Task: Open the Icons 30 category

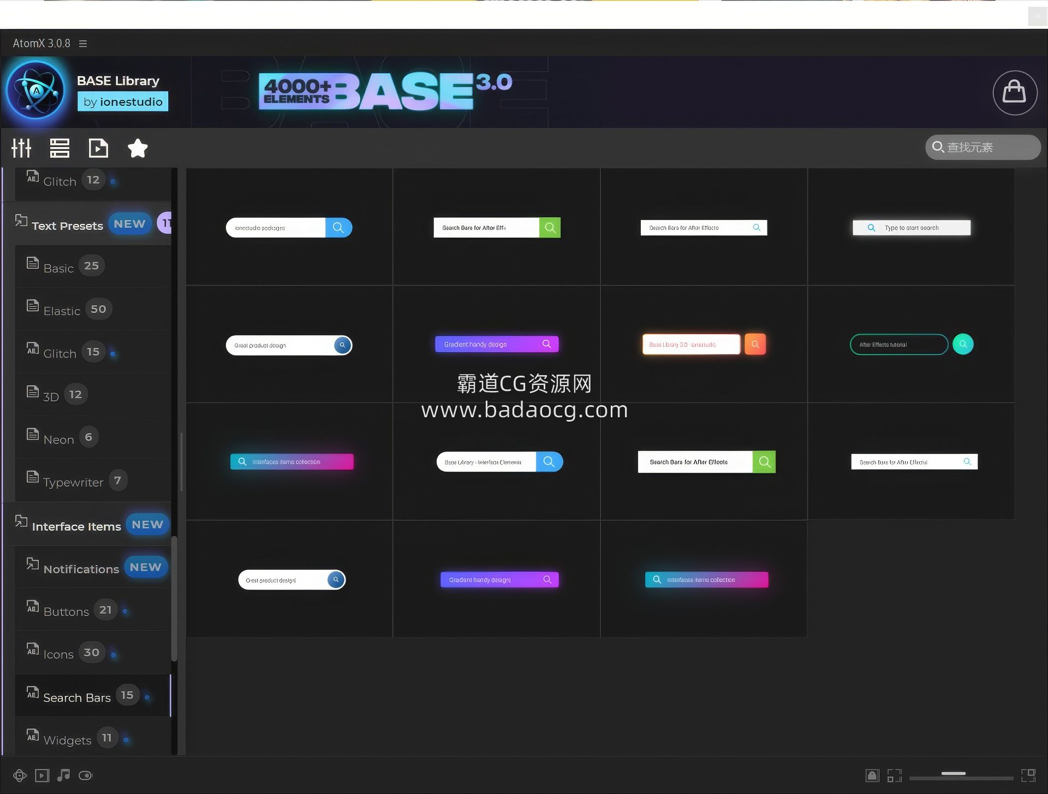Action: point(93,653)
